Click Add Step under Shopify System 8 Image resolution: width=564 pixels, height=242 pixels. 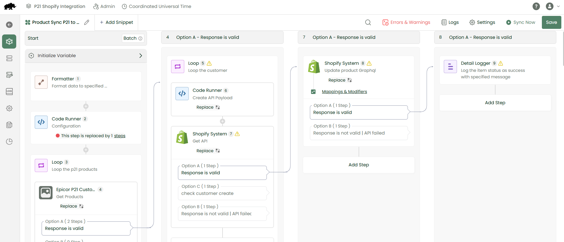(359, 165)
